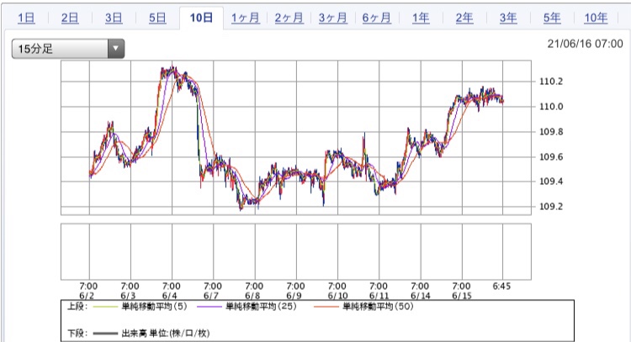Switch to the 5日 chart tab
631x342 pixels.
(x=157, y=18)
